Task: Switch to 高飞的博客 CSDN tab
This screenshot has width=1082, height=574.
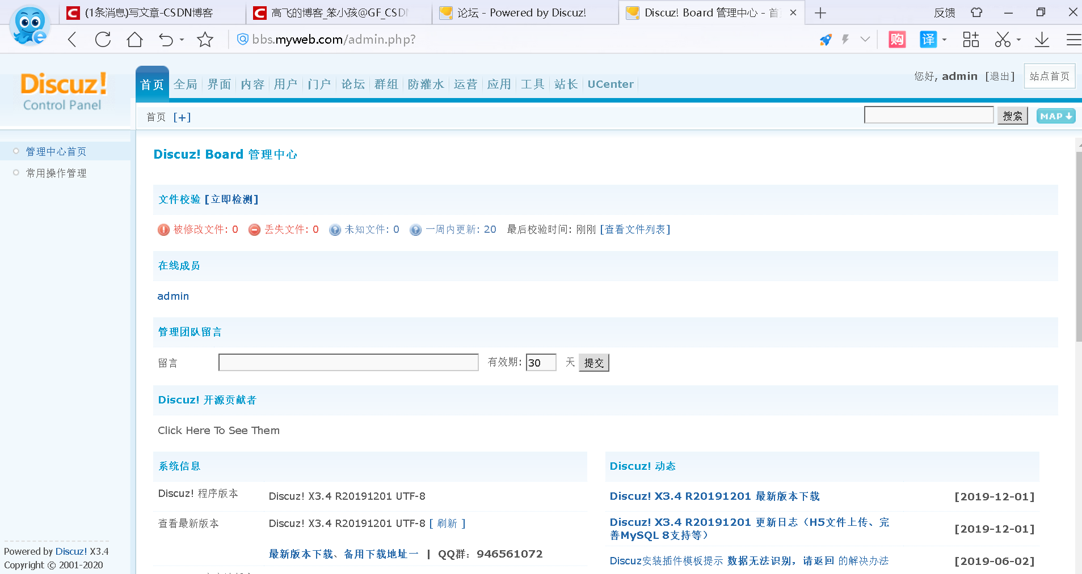Action: coord(339,12)
